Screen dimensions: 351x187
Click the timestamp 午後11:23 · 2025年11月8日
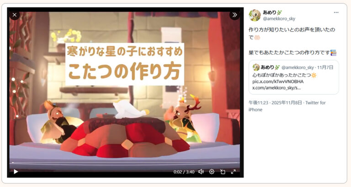[275, 103]
